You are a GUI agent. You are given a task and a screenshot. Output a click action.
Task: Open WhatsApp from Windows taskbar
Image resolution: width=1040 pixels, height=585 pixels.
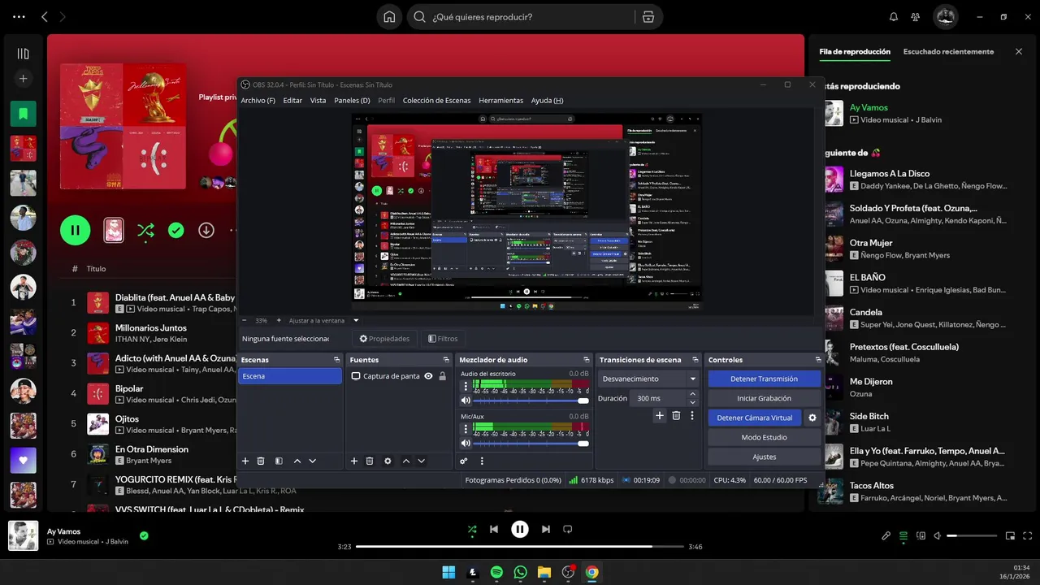pos(520,572)
